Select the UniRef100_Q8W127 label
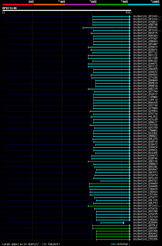This screenshot has width=162, height=246. 145,122
